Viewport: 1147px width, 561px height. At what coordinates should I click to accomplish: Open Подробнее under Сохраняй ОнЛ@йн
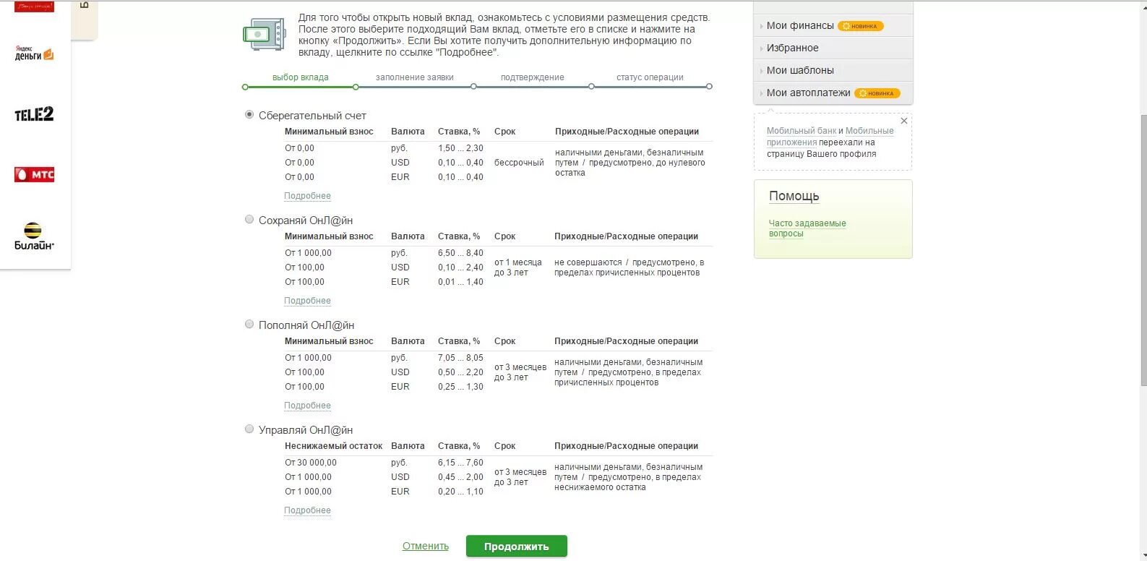[x=307, y=301]
